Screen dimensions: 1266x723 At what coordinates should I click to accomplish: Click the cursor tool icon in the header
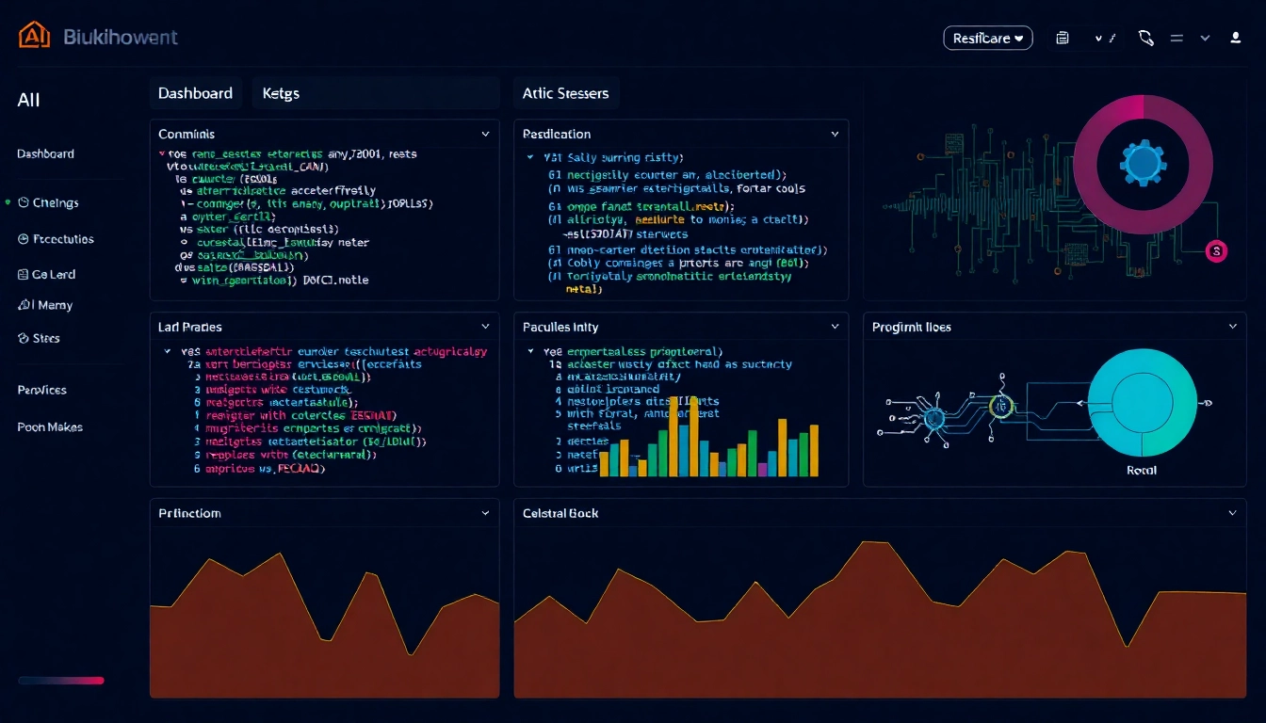[1145, 38]
